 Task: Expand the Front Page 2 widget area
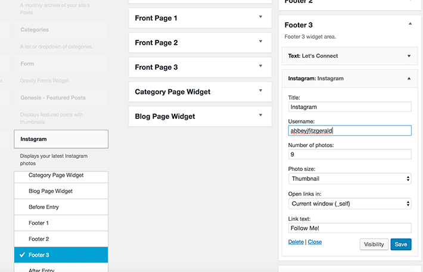(x=260, y=42)
